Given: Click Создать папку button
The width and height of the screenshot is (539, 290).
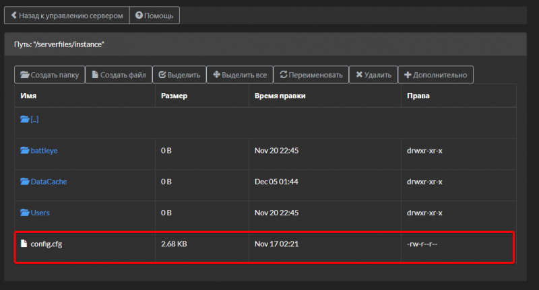Looking at the screenshot, I should 49,75.
